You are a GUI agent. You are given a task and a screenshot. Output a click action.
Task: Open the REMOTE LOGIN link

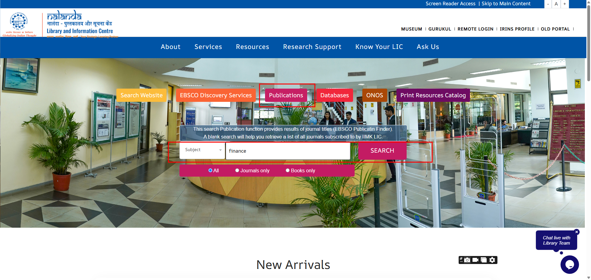point(475,29)
